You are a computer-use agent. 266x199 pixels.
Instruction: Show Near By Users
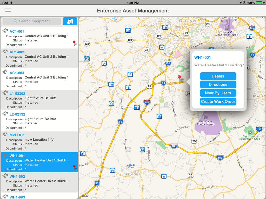[218, 93]
